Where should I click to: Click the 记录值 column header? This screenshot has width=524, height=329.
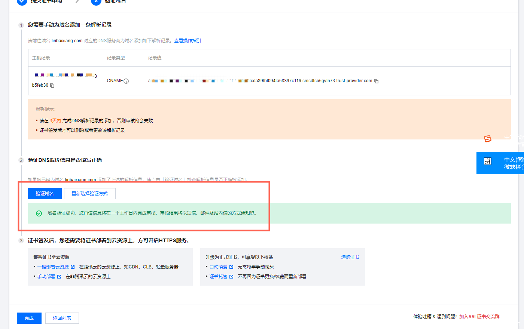(155, 58)
